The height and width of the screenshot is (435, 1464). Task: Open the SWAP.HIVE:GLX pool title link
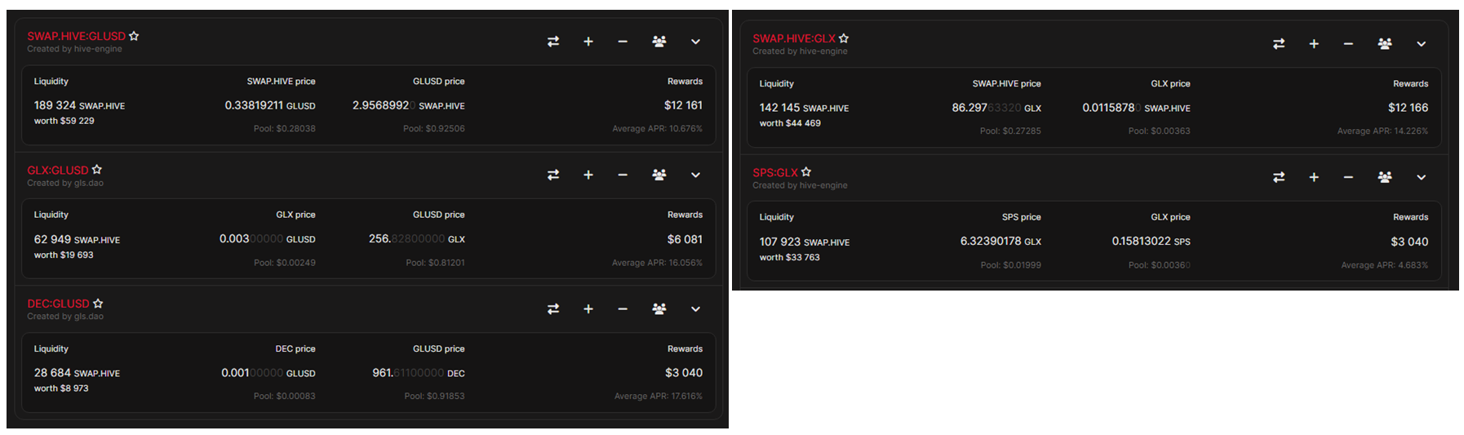tap(793, 38)
